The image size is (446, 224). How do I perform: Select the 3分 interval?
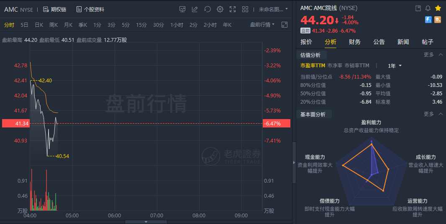tap(111, 25)
